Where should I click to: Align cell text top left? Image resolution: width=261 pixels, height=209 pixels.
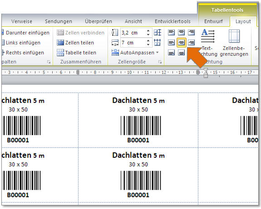[x=171, y=33]
